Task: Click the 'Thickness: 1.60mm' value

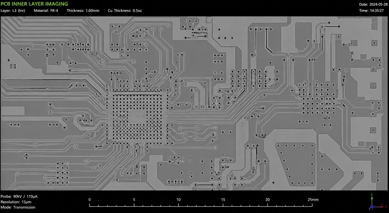Action: tap(83, 11)
